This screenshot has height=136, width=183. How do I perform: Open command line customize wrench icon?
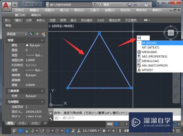pyautogui.click(x=51, y=118)
